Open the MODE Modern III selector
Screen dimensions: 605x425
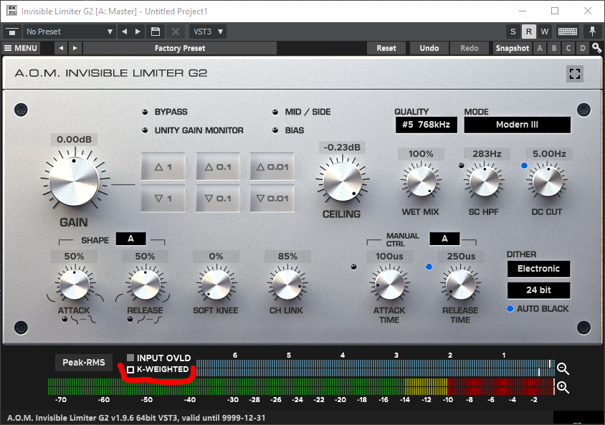[x=517, y=125]
